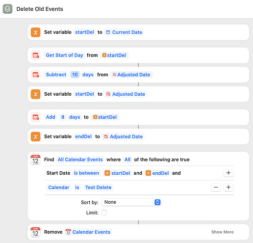Select the startDel variable in the Add action

pos(105,117)
